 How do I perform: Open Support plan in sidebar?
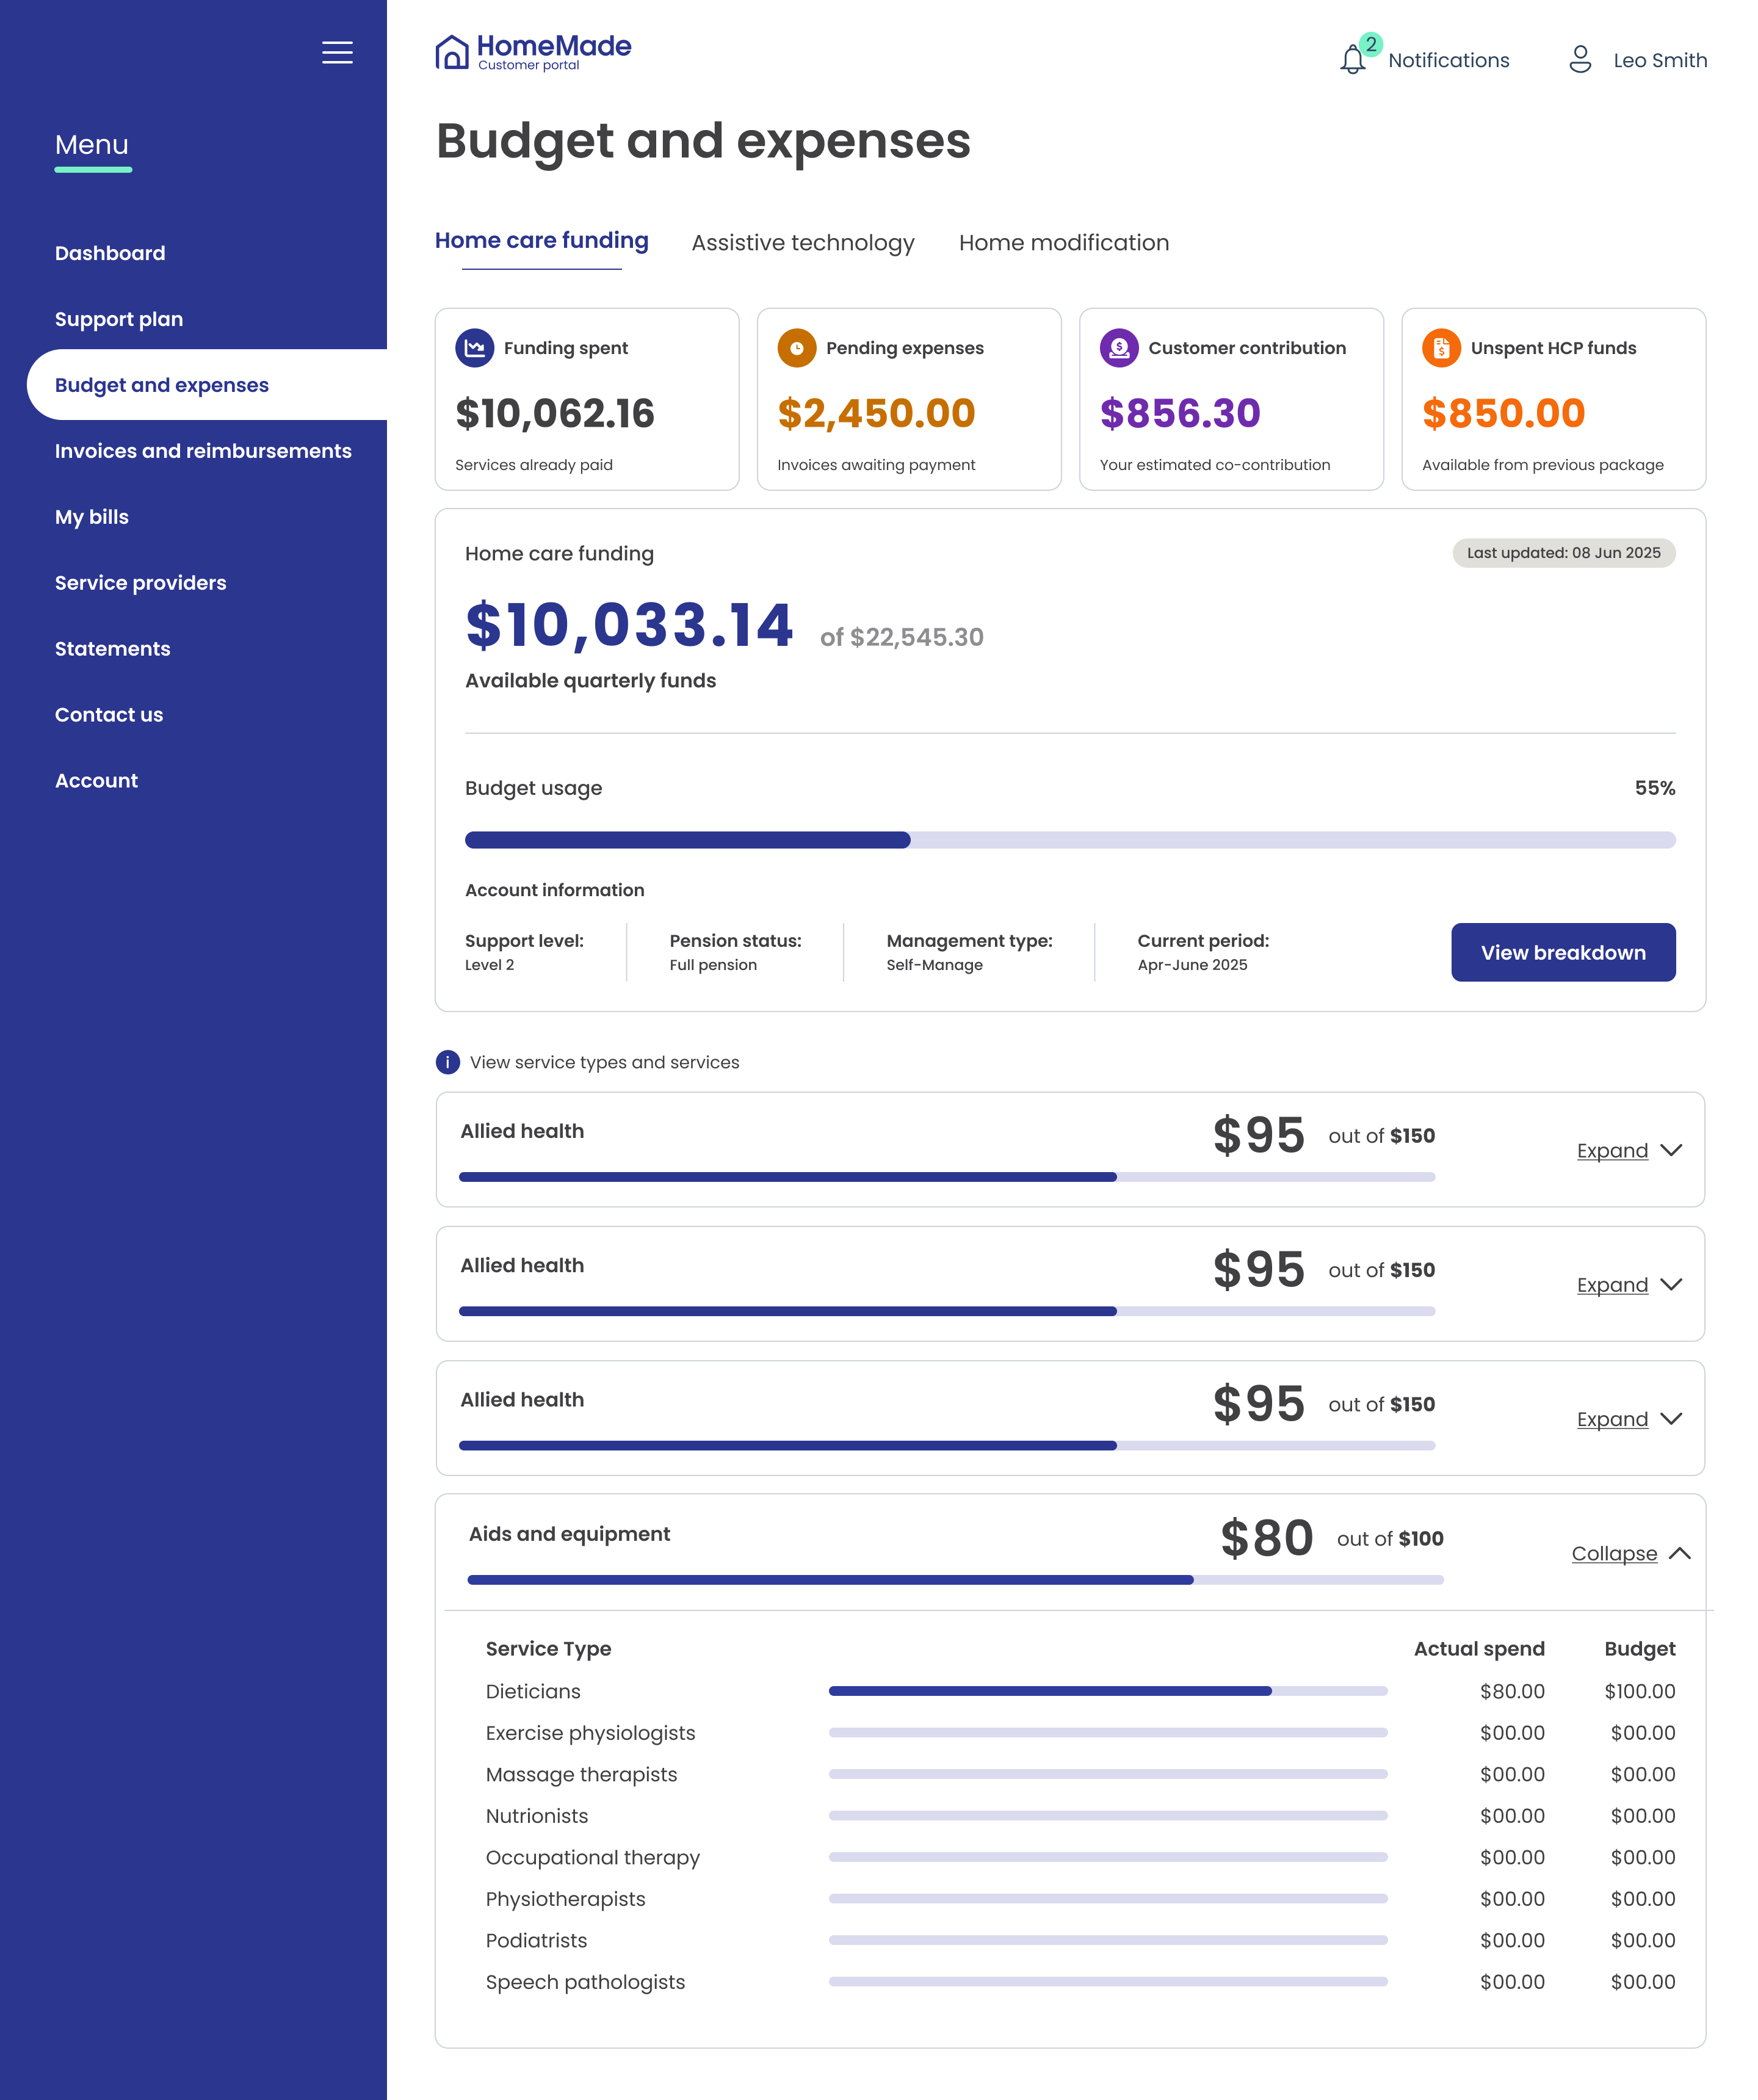pos(119,319)
